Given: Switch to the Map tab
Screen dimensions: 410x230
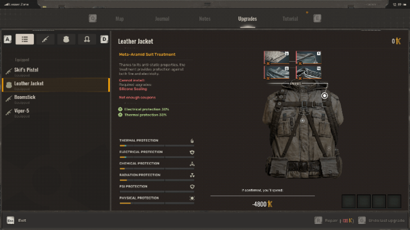Looking at the screenshot, I should coord(119,19).
